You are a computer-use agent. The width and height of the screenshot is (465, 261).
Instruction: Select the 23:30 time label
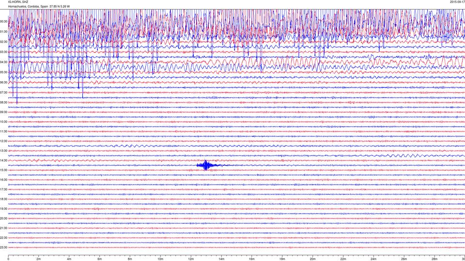[3, 247]
